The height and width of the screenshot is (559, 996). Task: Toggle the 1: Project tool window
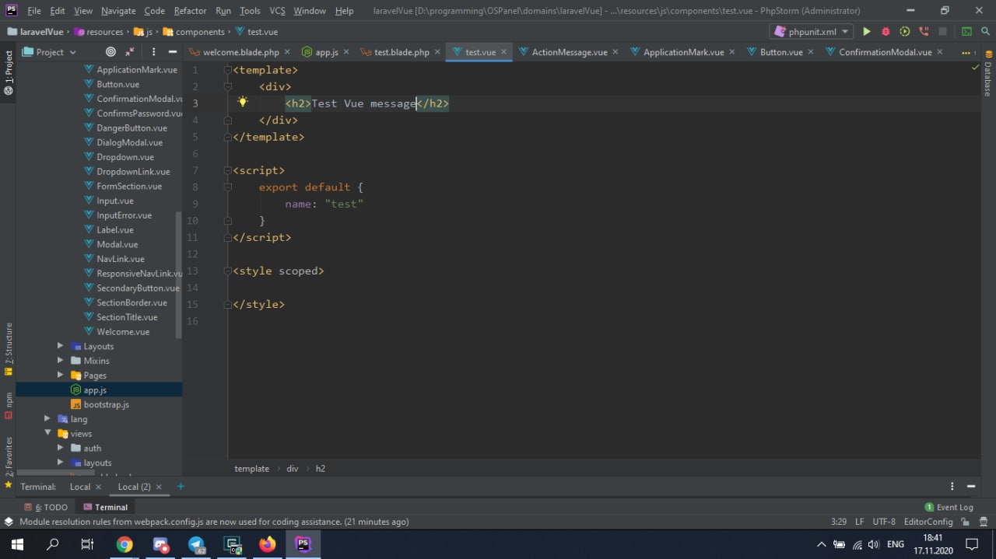(9, 73)
